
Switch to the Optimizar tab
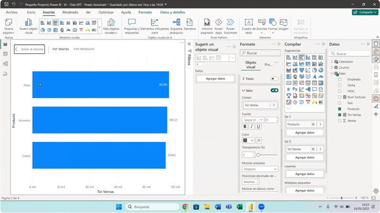click(106, 12)
